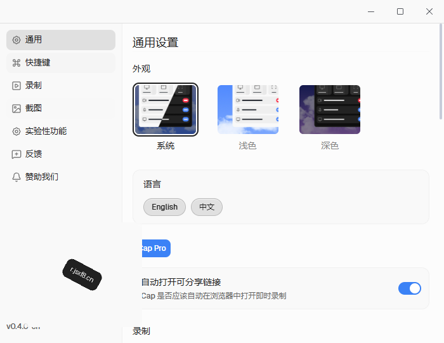Image resolution: width=444 pixels, height=343 pixels.
Task: Open the Cap Pro upgrade button
Action: point(156,248)
